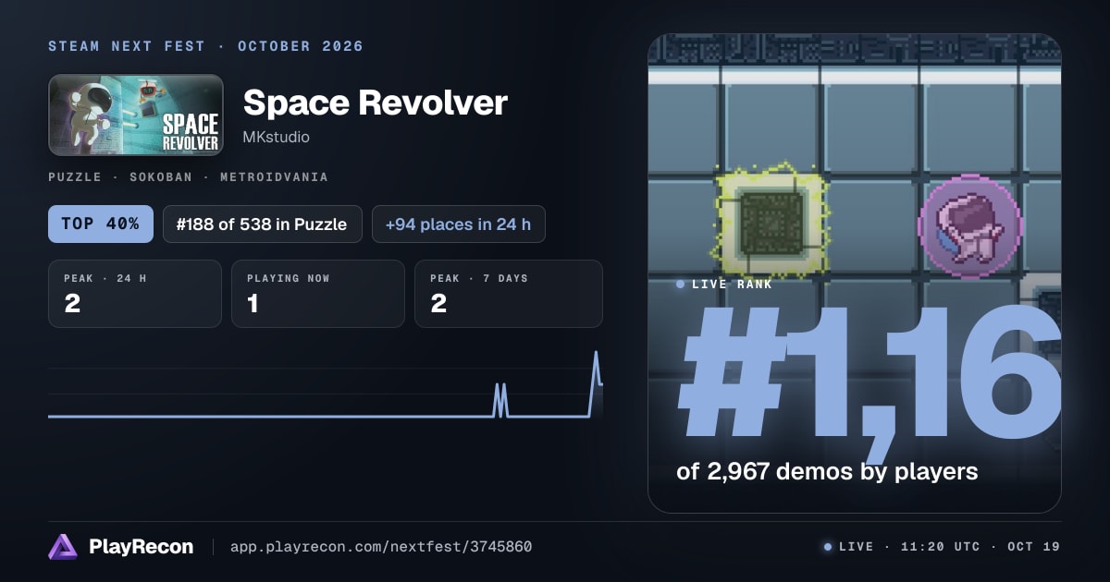Screen dimensions: 1110x582
Task: Click the pink astronaut circle in screenshot
Action: coord(969,227)
